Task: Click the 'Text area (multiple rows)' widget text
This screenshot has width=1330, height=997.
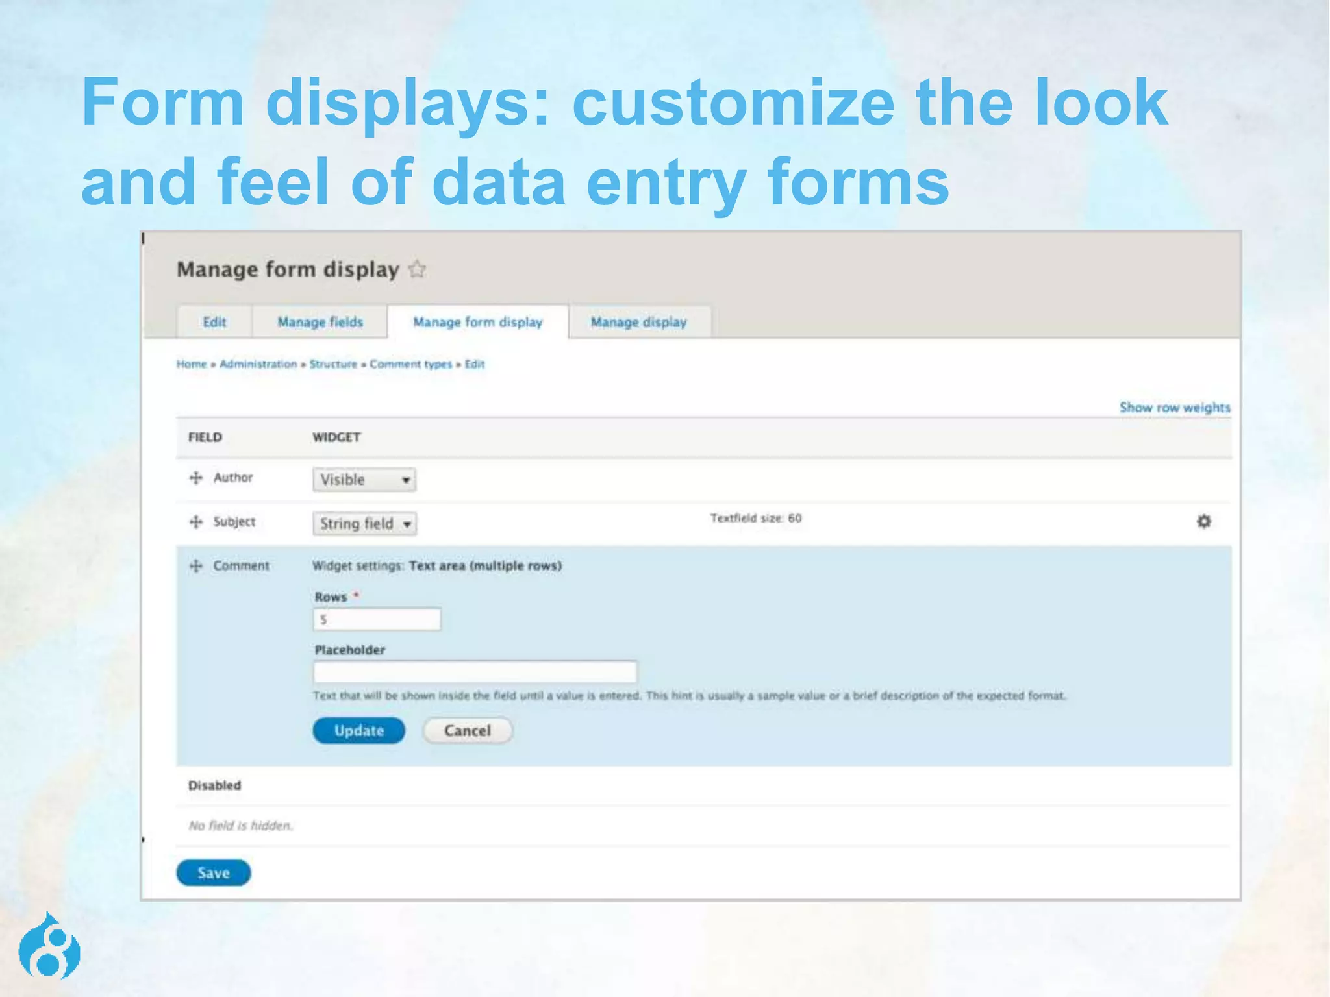Action: pos(485,566)
